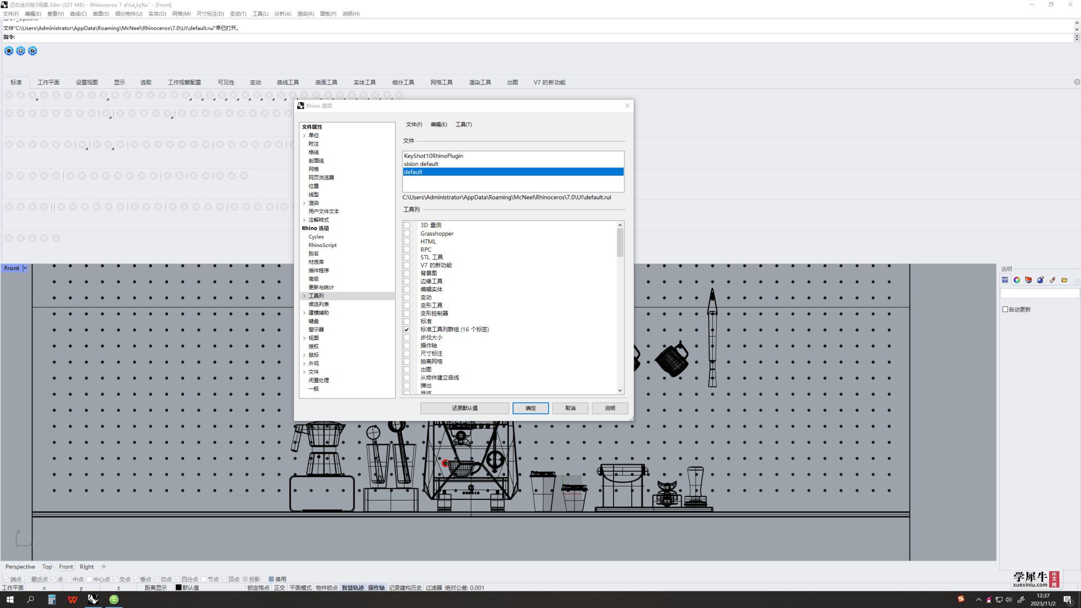The height and width of the screenshot is (608, 1081).
Task: Expand the 外观 tree node
Action: click(x=304, y=364)
